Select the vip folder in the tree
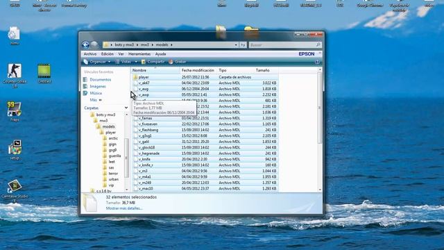The width and height of the screenshot is (444, 250). point(111,185)
